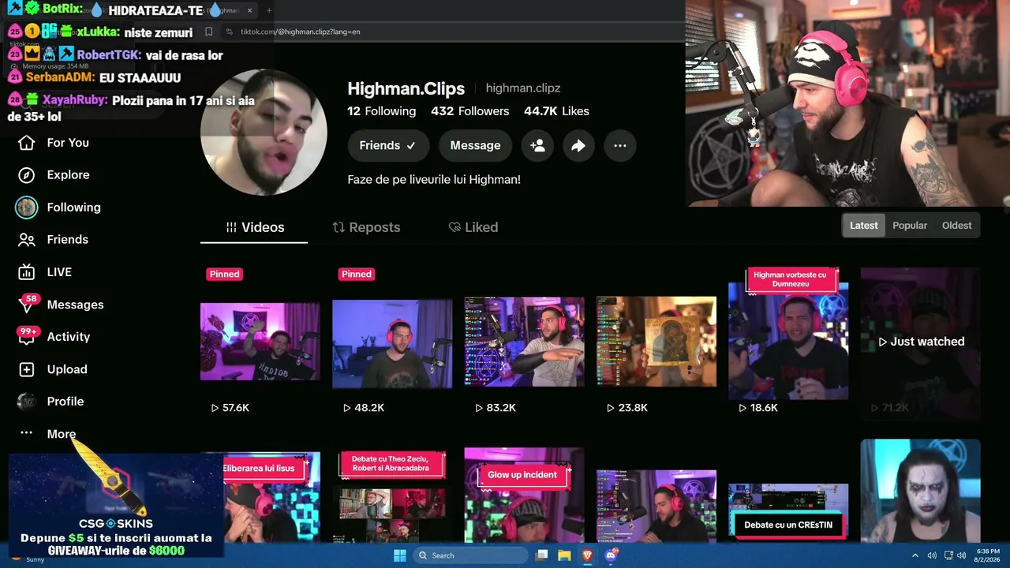Image resolution: width=1010 pixels, height=568 pixels.
Task: Open the LIVE icon in the sidebar
Action: point(27,272)
